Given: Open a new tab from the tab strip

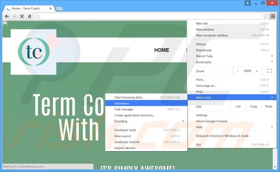Looking at the screenshot, I should (59, 8).
